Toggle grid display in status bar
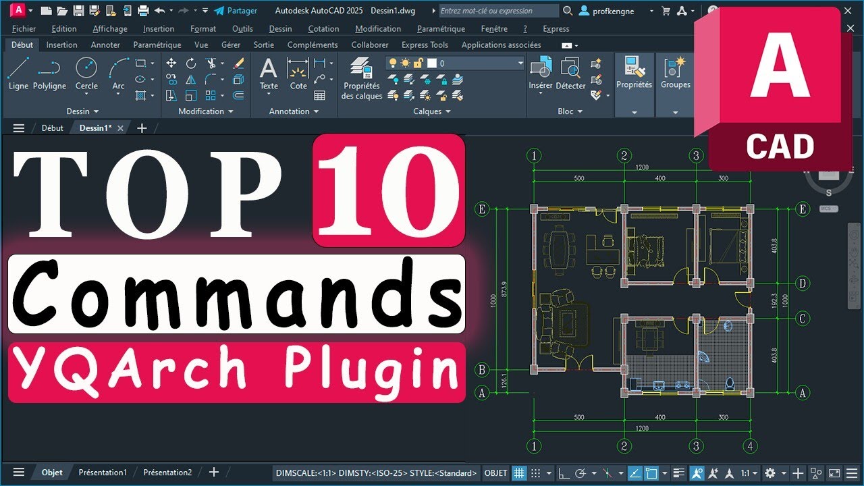The height and width of the screenshot is (486, 864). tap(519, 473)
